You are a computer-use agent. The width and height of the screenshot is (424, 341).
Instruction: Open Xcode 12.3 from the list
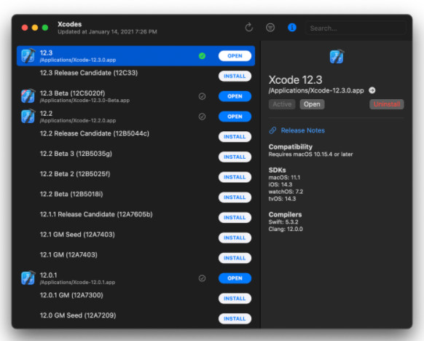[x=235, y=55]
